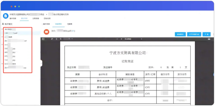Click the 合计 total row label

point(110,100)
